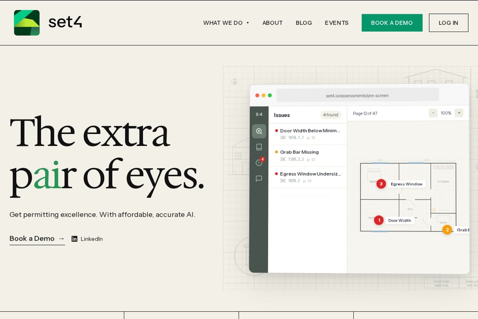478x319 pixels.
Task: Click the 4 found badge
Action: point(330,115)
